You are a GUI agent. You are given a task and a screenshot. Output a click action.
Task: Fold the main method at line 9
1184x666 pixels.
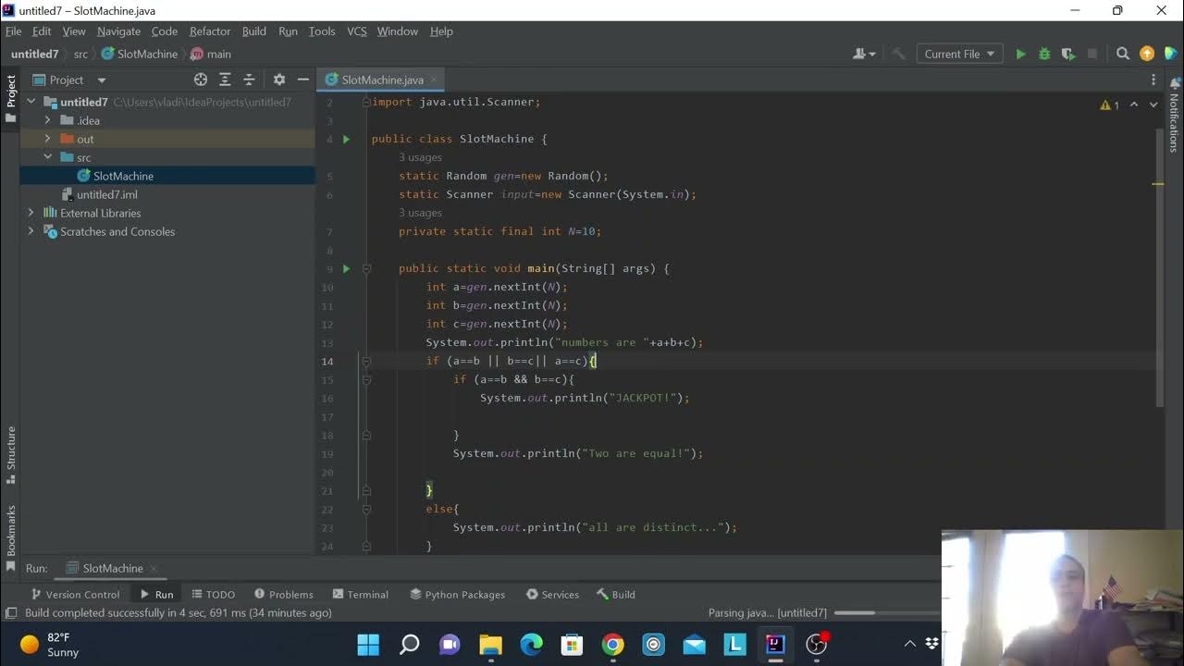[366, 268]
